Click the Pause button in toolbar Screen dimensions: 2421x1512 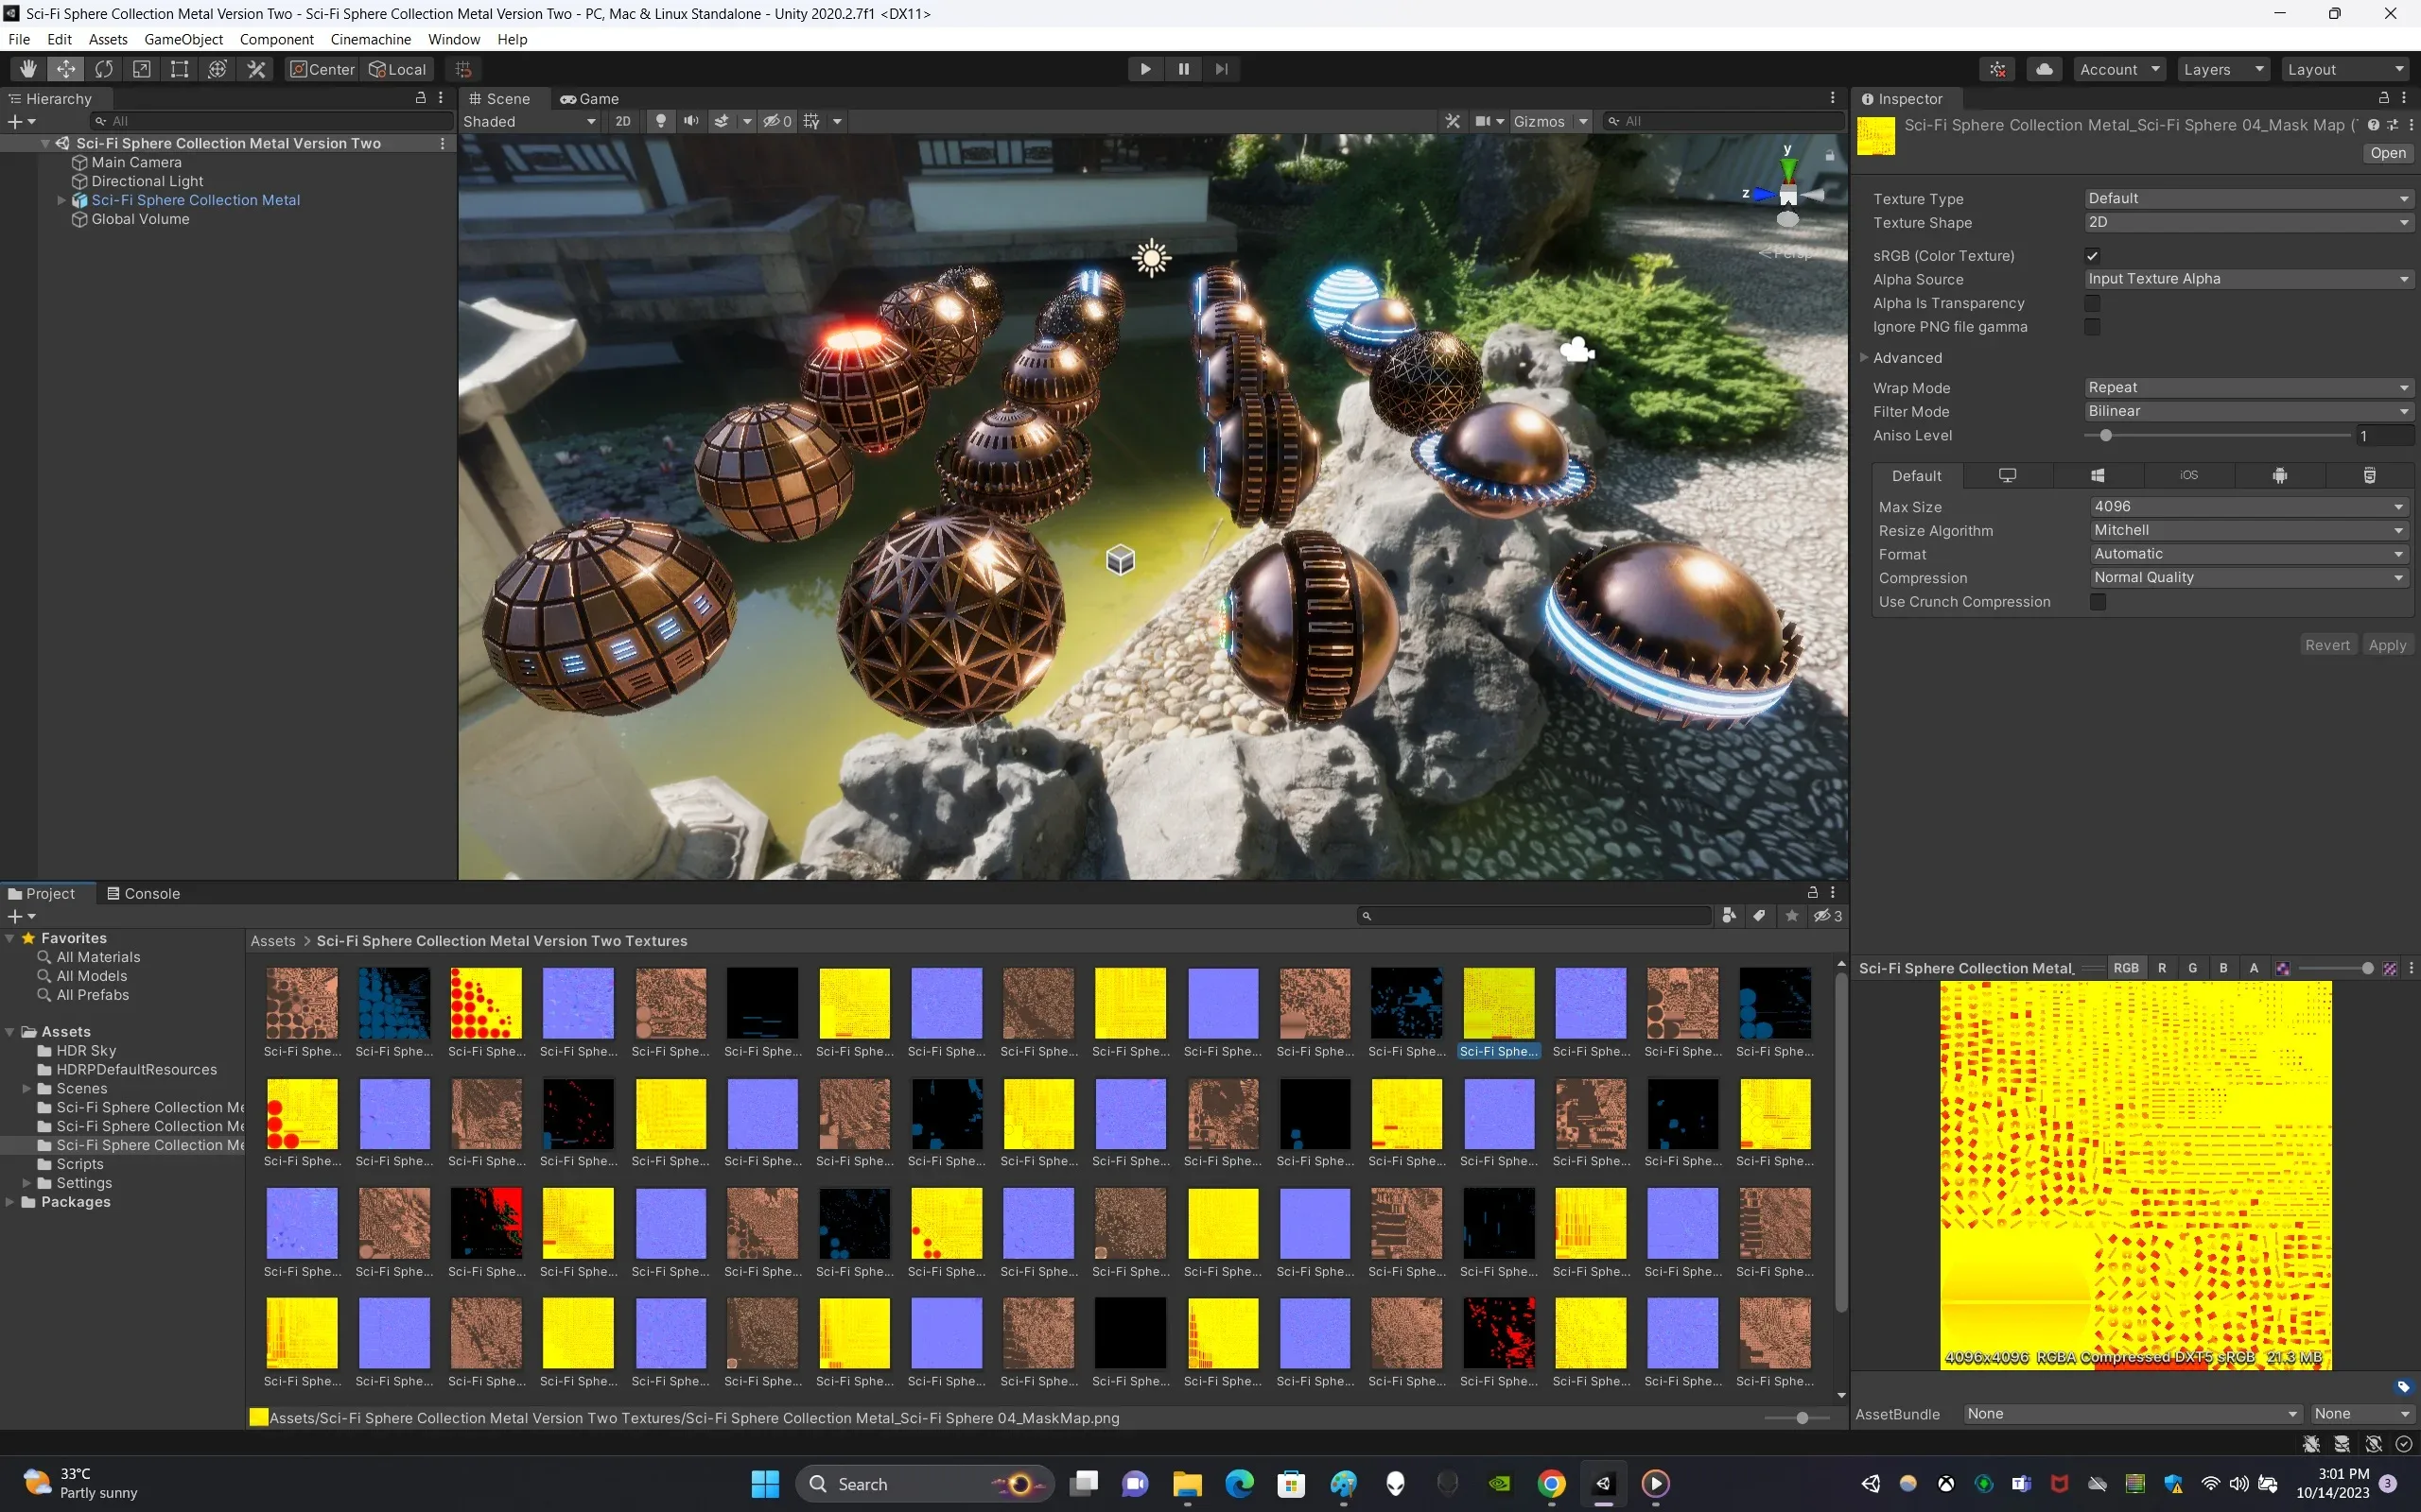click(1183, 68)
